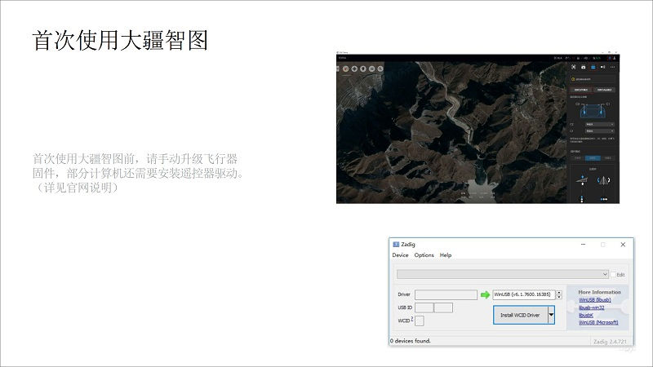Open the camera settings icon in DJI panel
Viewport: 653px width, 367px height.
pos(584,65)
